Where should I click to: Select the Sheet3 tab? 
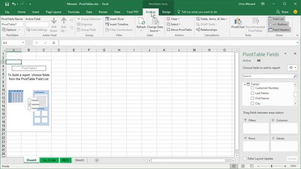point(79,160)
